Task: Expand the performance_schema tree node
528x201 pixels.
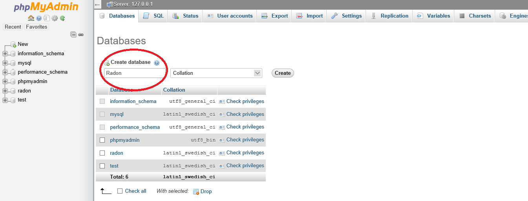Action: pyautogui.click(x=5, y=72)
